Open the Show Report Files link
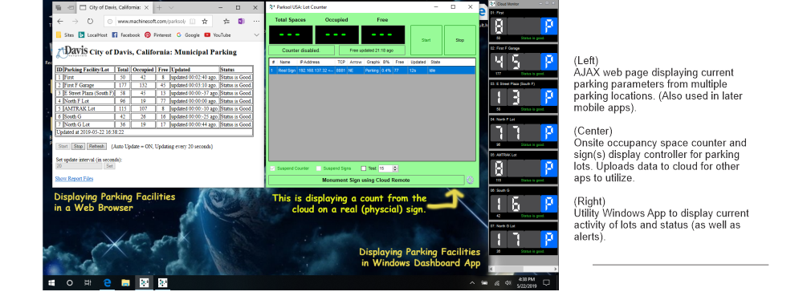 [74, 179]
